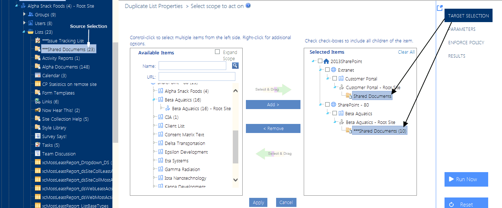Image resolution: width=502 pixels, height=208 pixels.
Task: Toggle the Expand Scope checkbox
Action: point(217,52)
